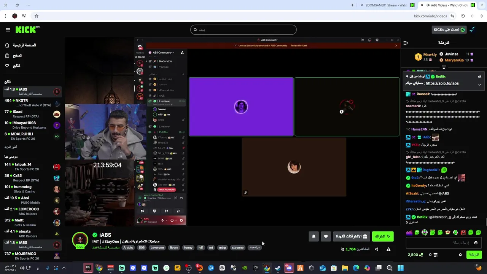Open Steam from the taskbar
Viewport: 487px width, 274px height.
coord(278,268)
